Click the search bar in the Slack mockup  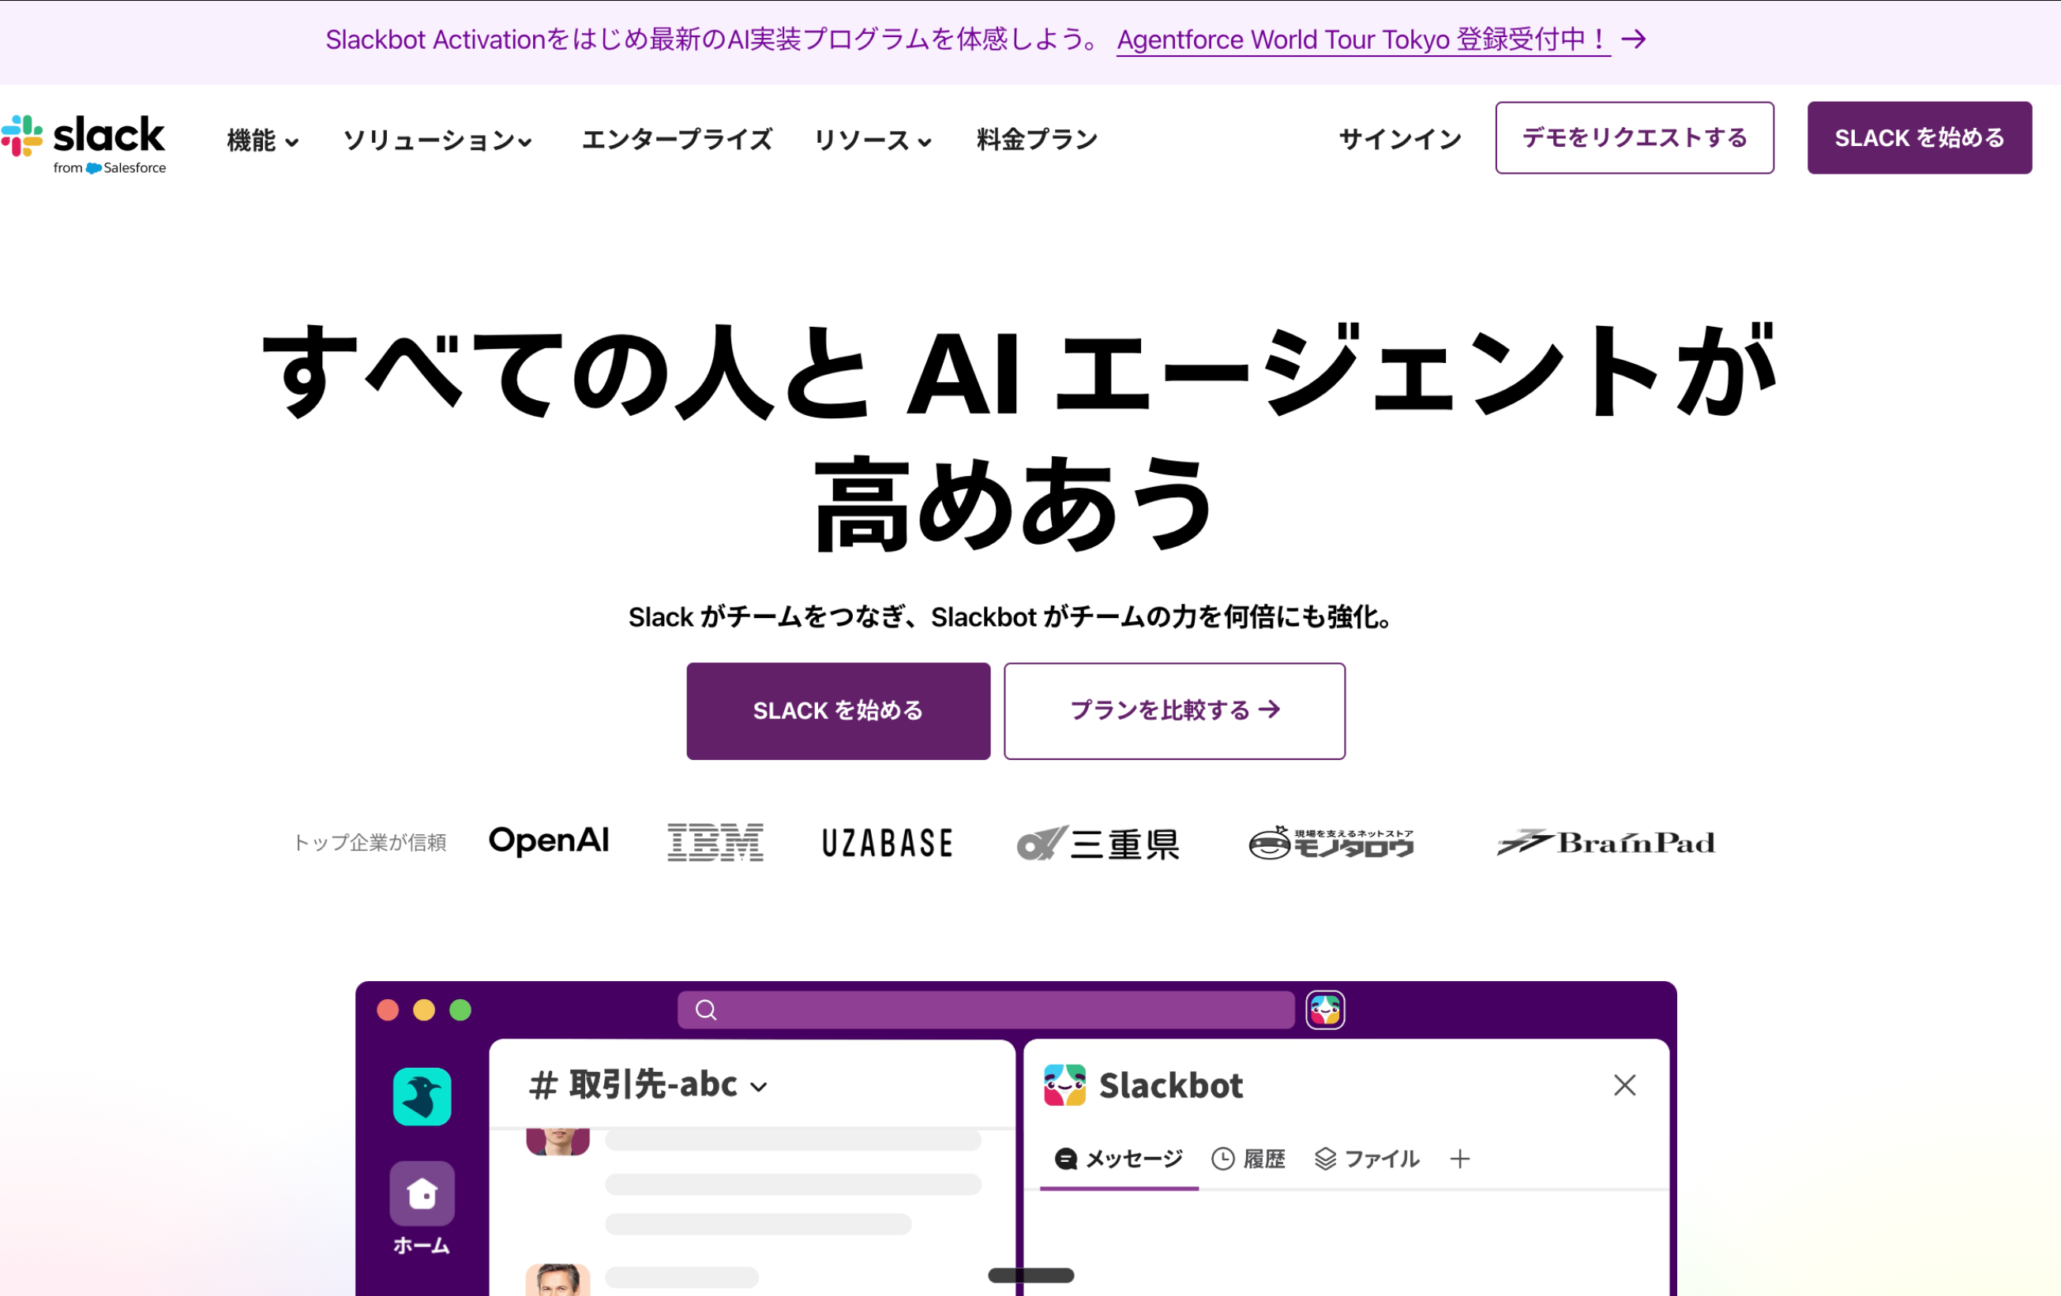(x=985, y=1010)
